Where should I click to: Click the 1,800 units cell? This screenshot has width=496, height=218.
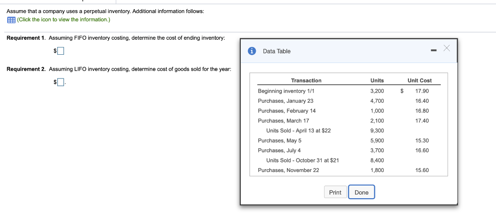tap(377, 170)
